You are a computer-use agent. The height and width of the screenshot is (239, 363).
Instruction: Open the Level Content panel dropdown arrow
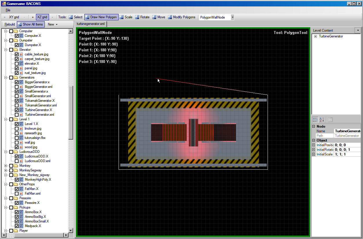pyautogui.click(x=358, y=30)
